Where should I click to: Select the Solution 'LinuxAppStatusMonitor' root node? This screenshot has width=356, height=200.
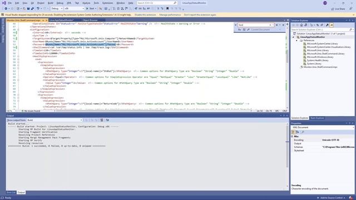click(321, 33)
